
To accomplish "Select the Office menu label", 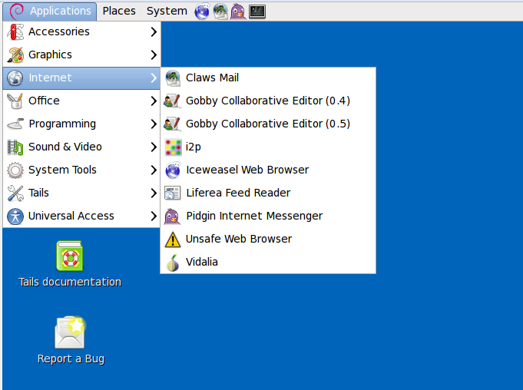I will (x=44, y=101).
